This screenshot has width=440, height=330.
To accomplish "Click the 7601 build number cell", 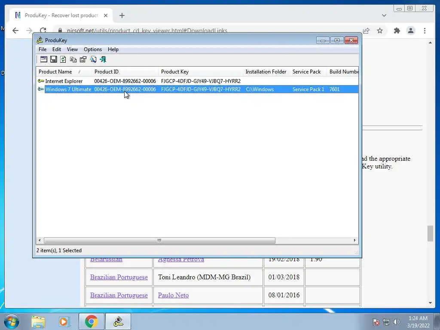I will [x=334, y=89].
